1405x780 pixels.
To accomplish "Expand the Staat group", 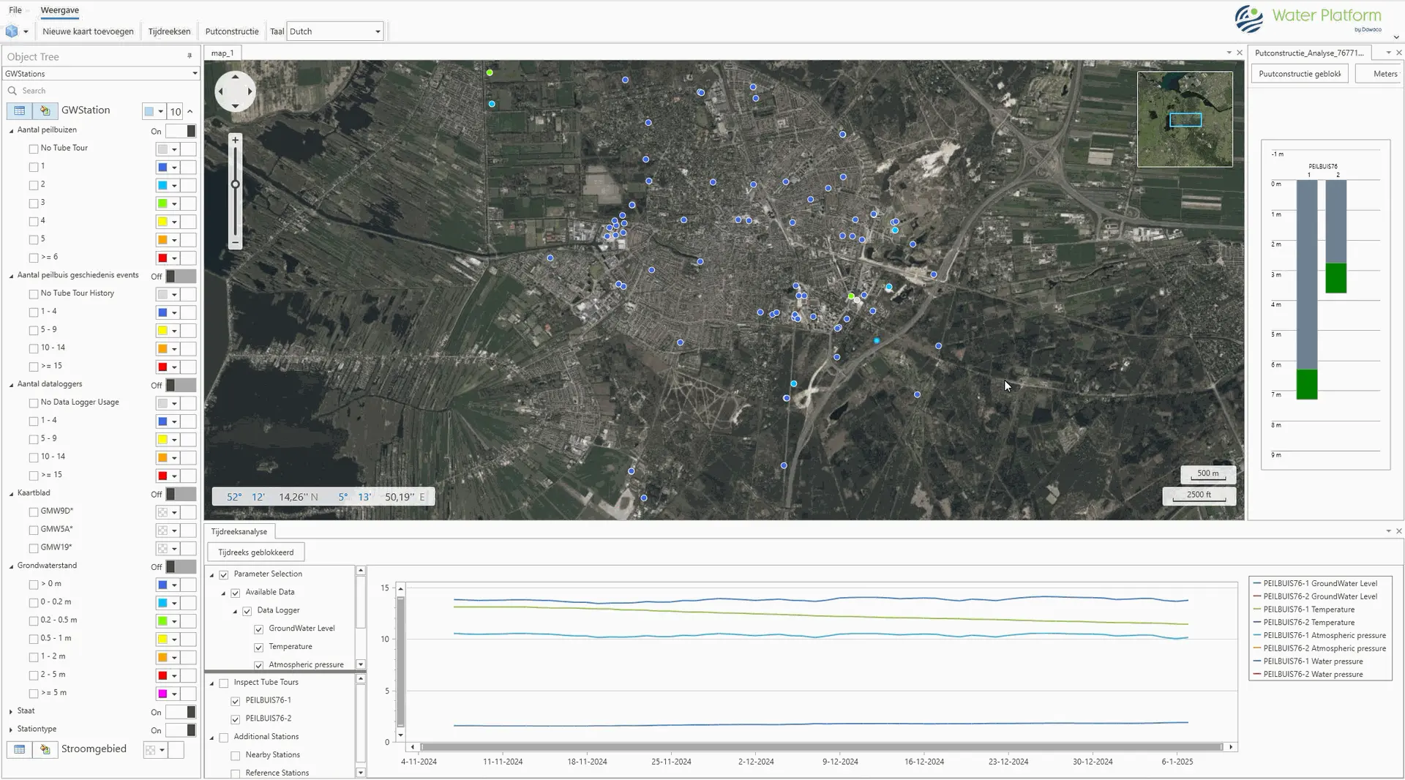I will point(11,711).
